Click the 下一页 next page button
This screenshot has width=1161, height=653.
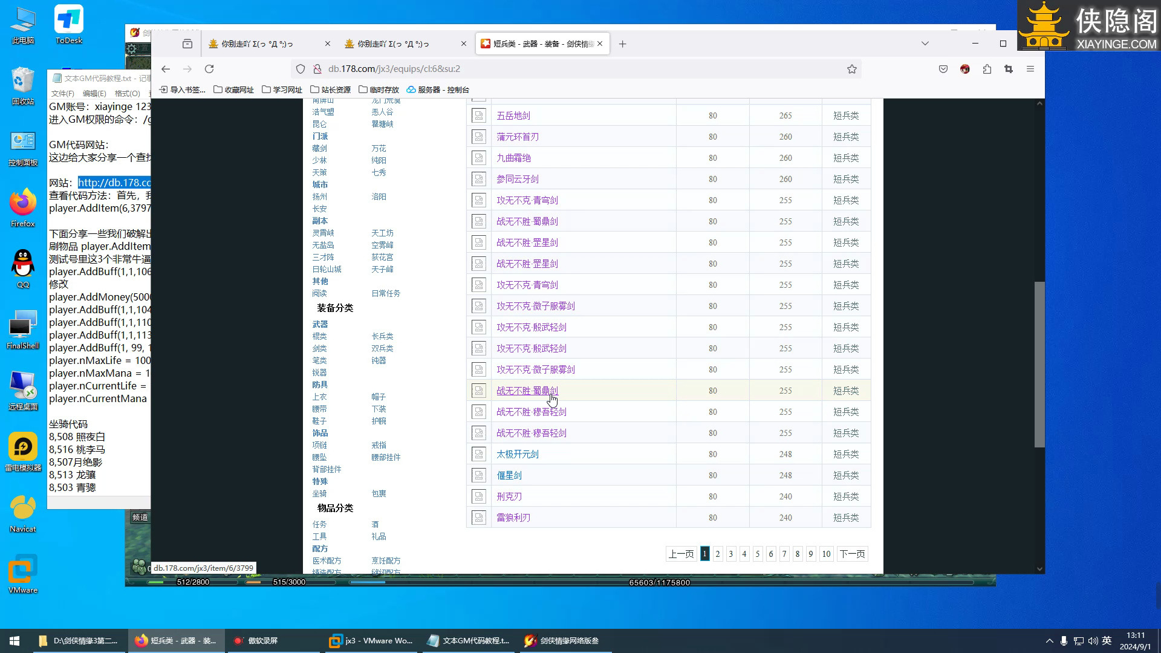(x=852, y=554)
